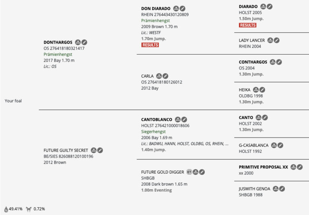Open the DONTHARGOS horse name link

coord(58,42)
